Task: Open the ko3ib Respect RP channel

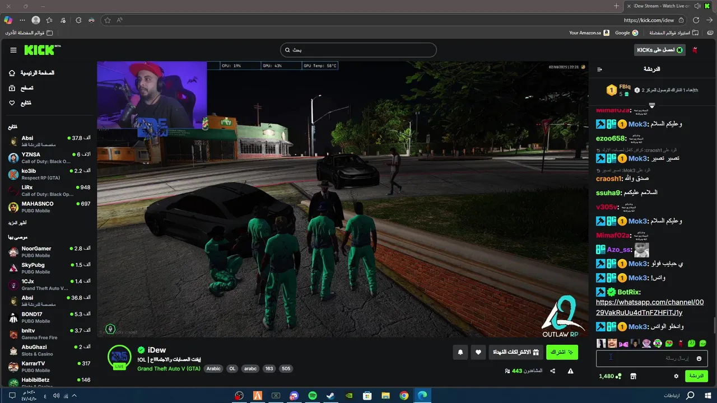Action: pyautogui.click(x=49, y=174)
